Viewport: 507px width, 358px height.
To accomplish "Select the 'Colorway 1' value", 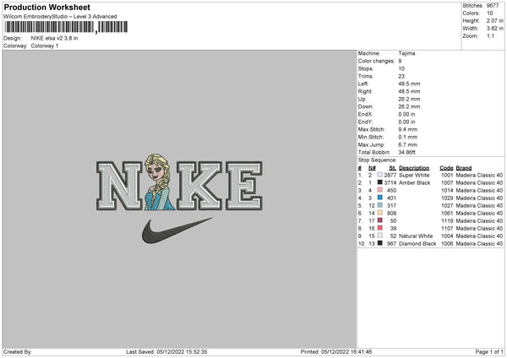I will pyautogui.click(x=45, y=46).
